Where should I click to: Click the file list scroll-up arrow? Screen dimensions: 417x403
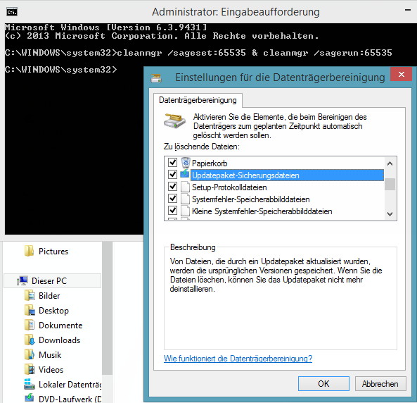click(390, 163)
